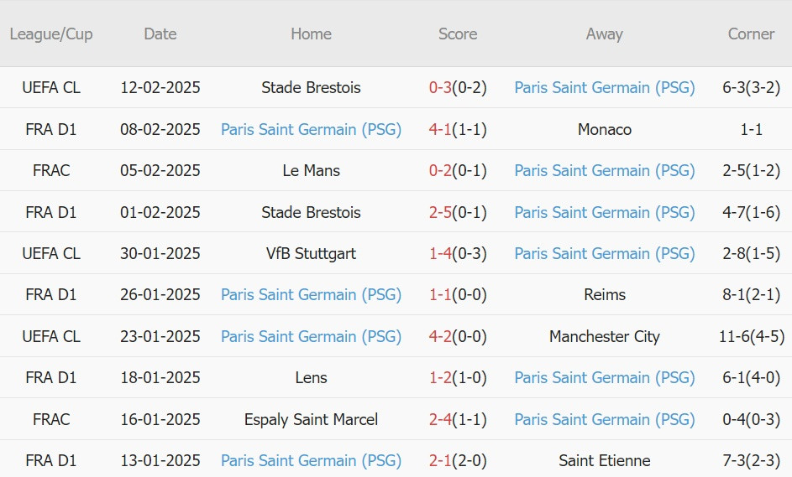
Task: Open PSG link in the 01-02-2025 row
Action: point(604,212)
